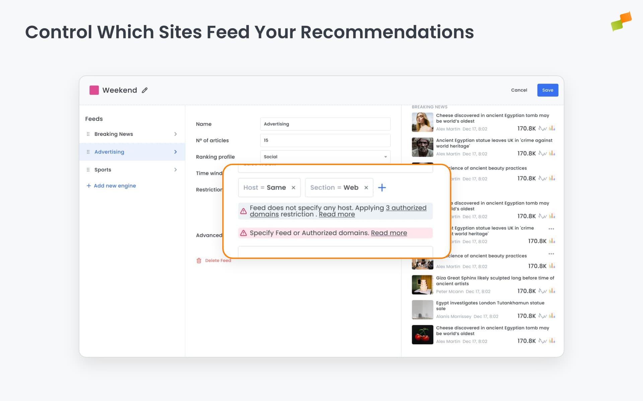Delete the Advertising feed via trash icon
Screen dimensions: 643x401
tap(199, 260)
